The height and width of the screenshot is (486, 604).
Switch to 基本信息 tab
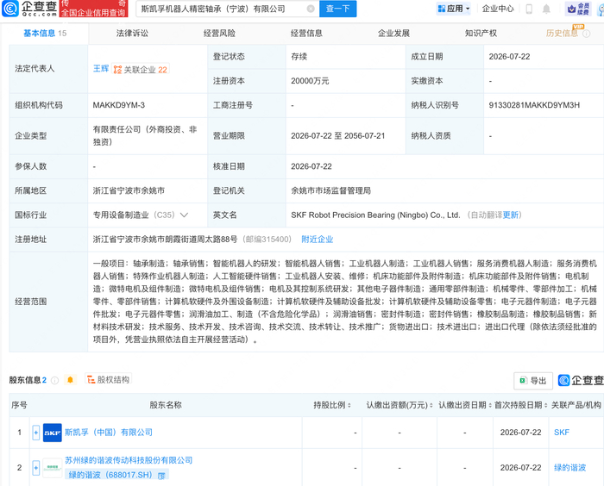[x=45, y=34]
